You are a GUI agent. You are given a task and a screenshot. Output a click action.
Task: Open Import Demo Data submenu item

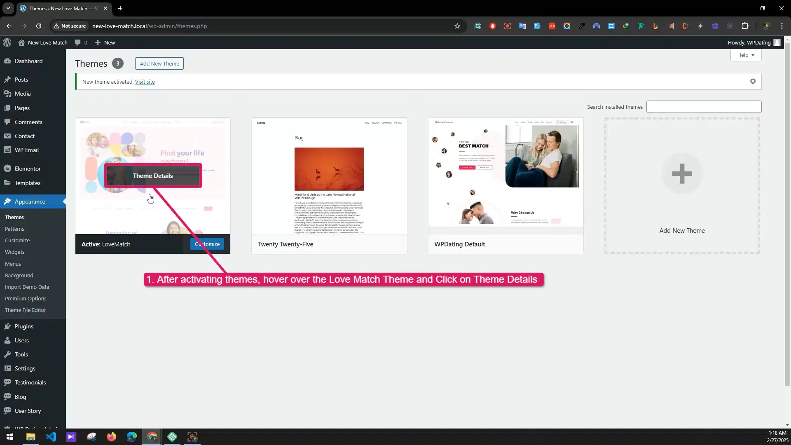pyautogui.click(x=27, y=287)
